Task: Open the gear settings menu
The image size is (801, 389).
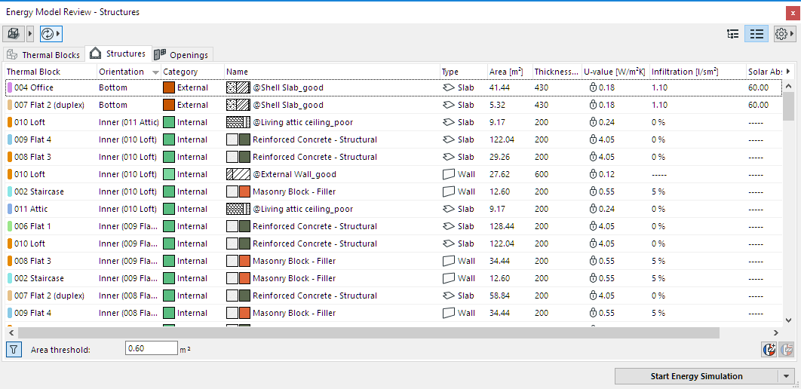Action: 784,34
